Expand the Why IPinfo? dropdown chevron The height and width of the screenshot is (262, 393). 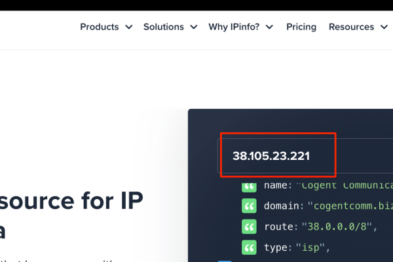pos(270,28)
